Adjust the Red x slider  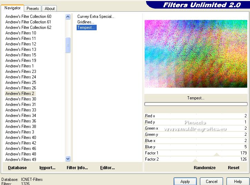tap(196, 116)
